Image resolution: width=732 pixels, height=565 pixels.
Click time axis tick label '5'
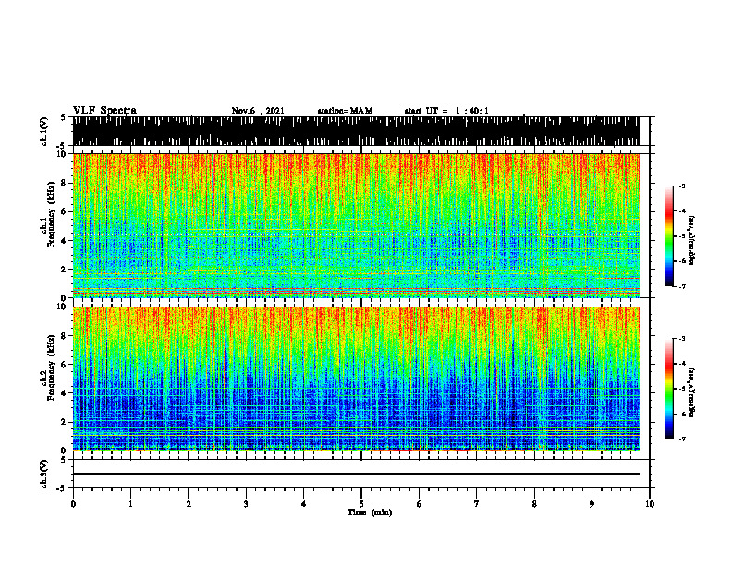pyautogui.click(x=361, y=504)
